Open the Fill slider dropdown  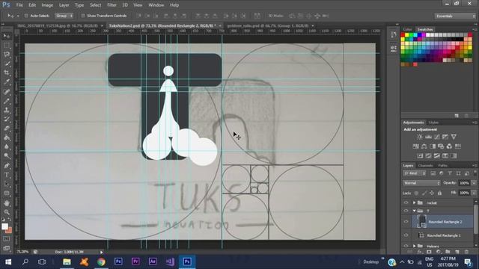point(474,193)
